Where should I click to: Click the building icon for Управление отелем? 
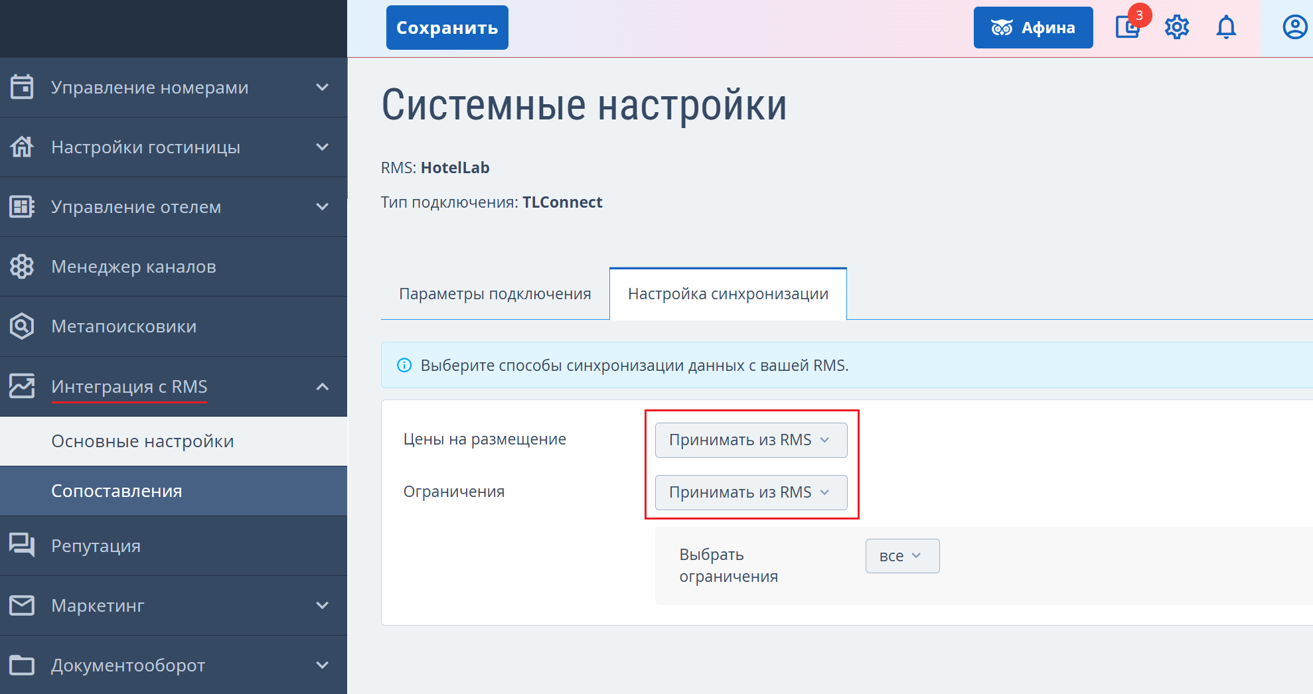click(x=22, y=206)
